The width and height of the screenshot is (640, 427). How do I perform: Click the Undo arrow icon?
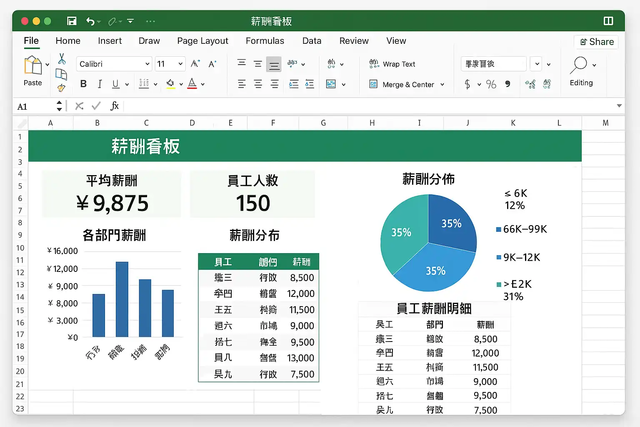click(x=90, y=21)
